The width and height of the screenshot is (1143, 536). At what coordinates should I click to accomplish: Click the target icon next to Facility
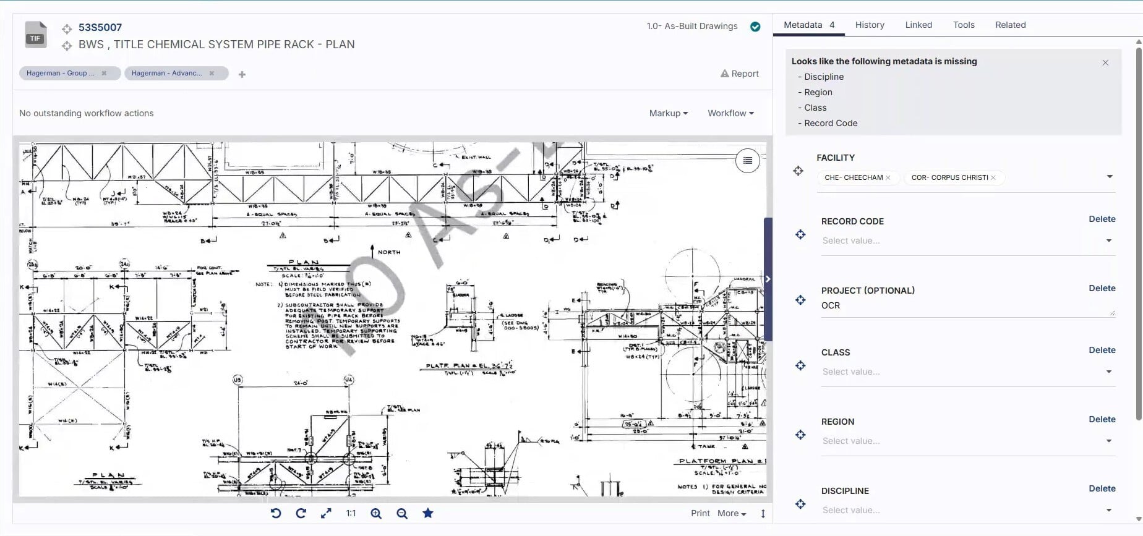[798, 171]
